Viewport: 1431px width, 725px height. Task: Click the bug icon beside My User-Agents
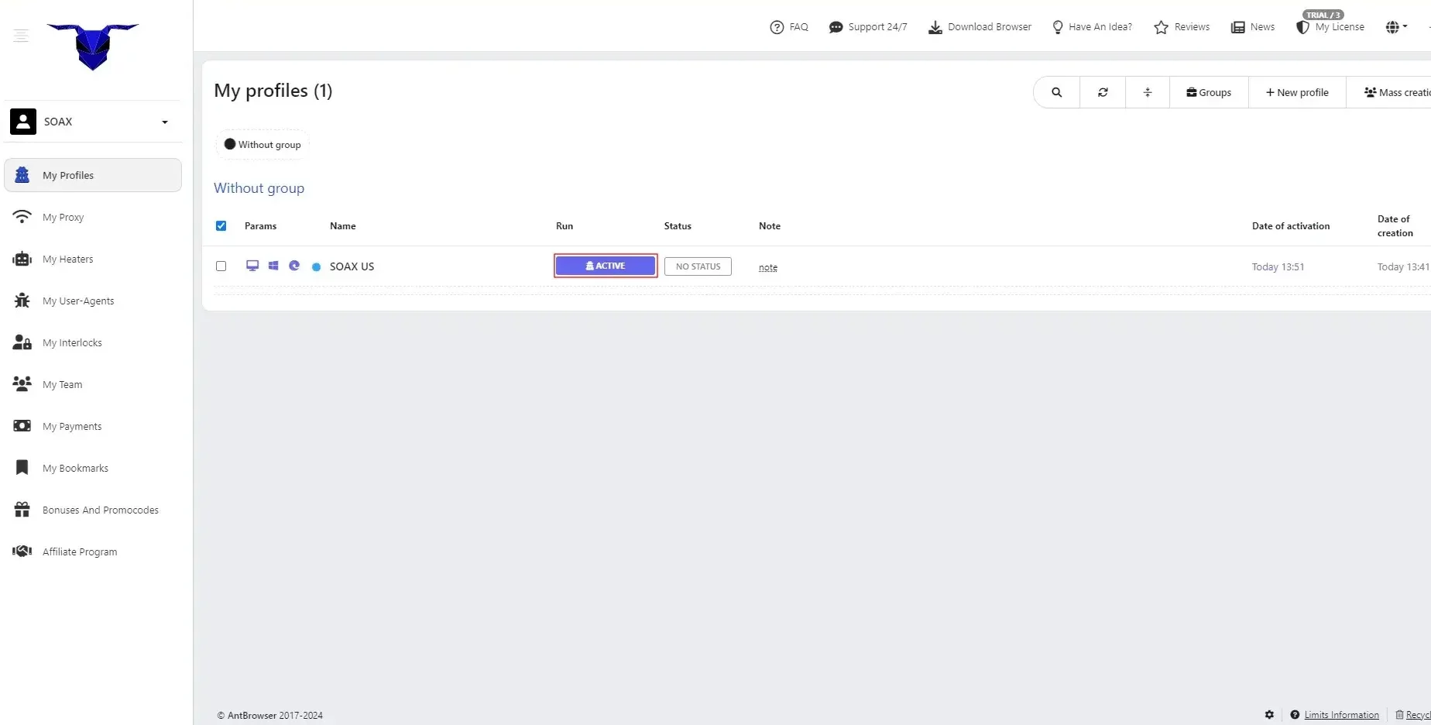(x=22, y=301)
